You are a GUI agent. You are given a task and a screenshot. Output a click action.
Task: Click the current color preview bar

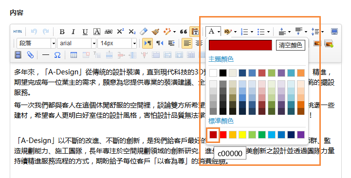(x=240, y=45)
